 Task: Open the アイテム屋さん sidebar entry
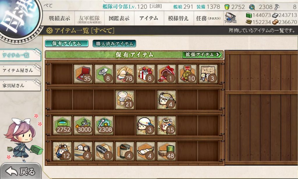pyautogui.click(x=20, y=71)
